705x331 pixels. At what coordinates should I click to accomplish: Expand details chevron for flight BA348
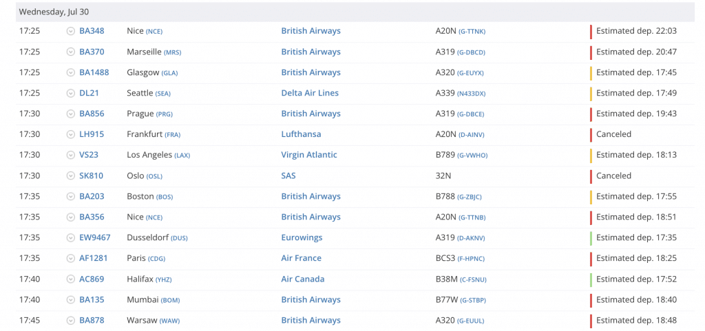(x=70, y=31)
